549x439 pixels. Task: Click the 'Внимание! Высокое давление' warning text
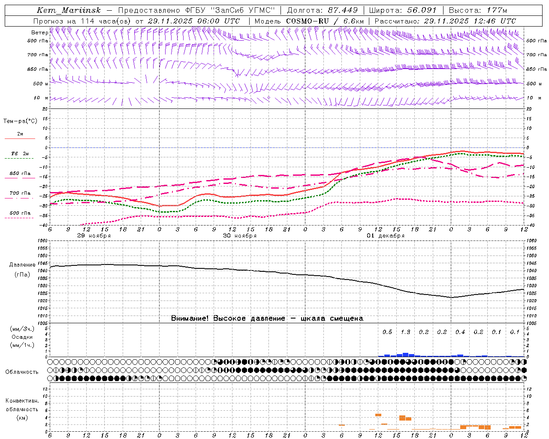coord(228,319)
